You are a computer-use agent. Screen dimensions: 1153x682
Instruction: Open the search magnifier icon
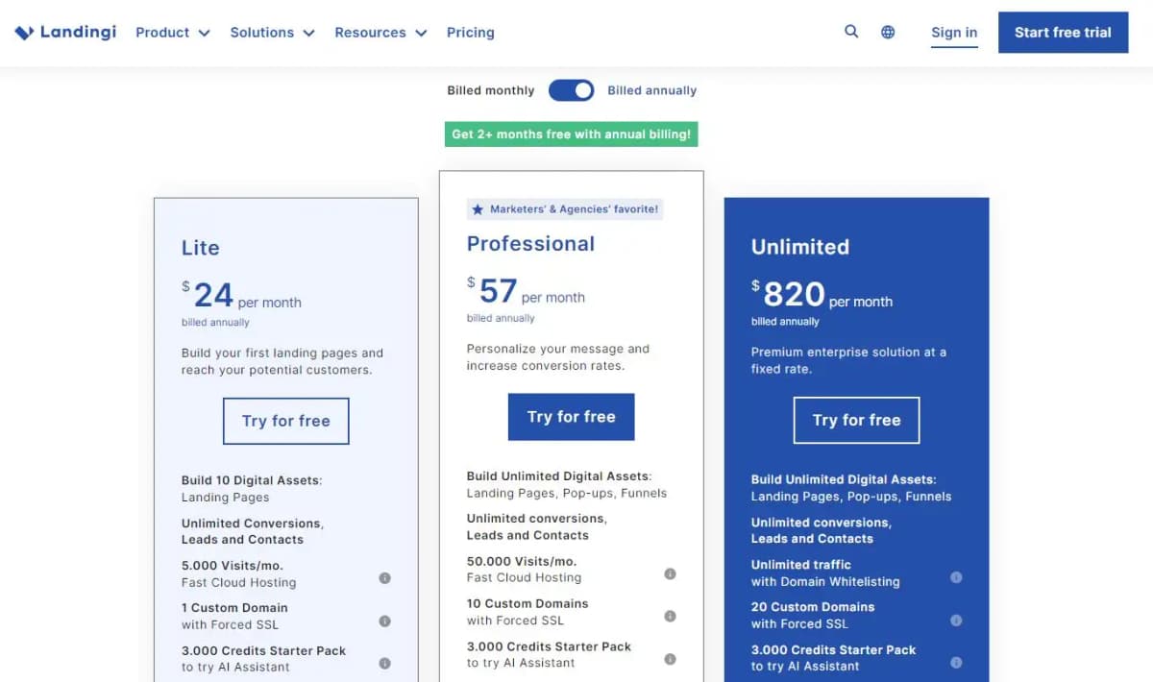click(x=851, y=32)
